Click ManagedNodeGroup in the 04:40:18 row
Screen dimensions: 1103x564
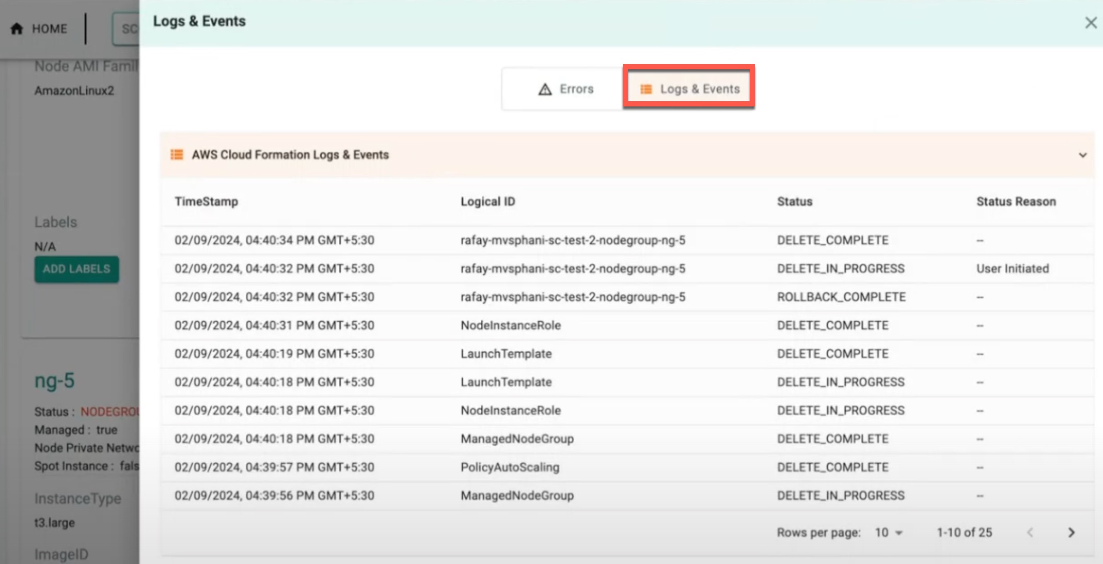point(517,439)
